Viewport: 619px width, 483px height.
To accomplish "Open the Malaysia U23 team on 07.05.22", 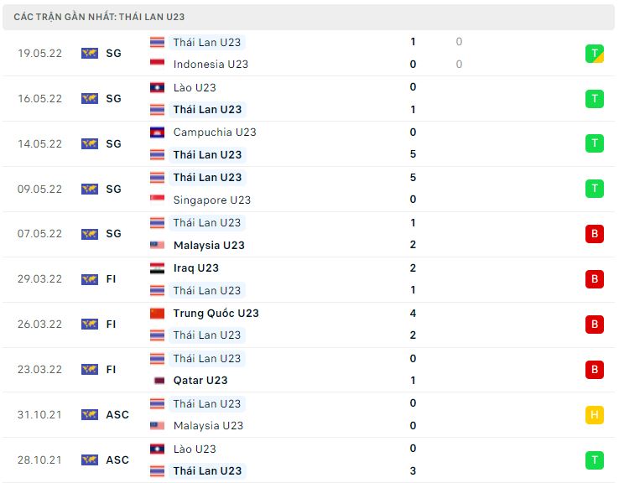I will click(x=209, y=245).
